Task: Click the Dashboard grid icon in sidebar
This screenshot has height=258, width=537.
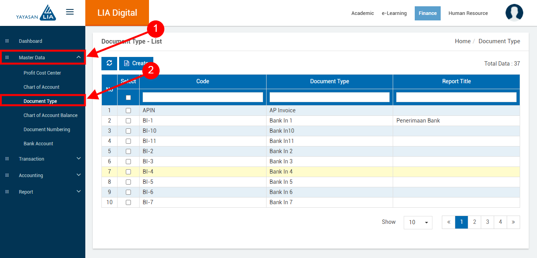Action: pyautogui.click(x=7, y=41)
